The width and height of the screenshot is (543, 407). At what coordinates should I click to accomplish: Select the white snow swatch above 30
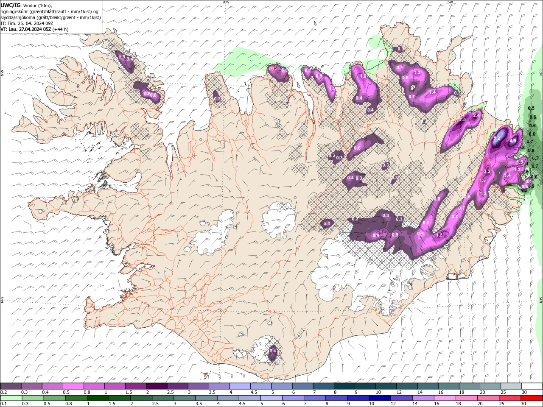(x=532, y=386)
